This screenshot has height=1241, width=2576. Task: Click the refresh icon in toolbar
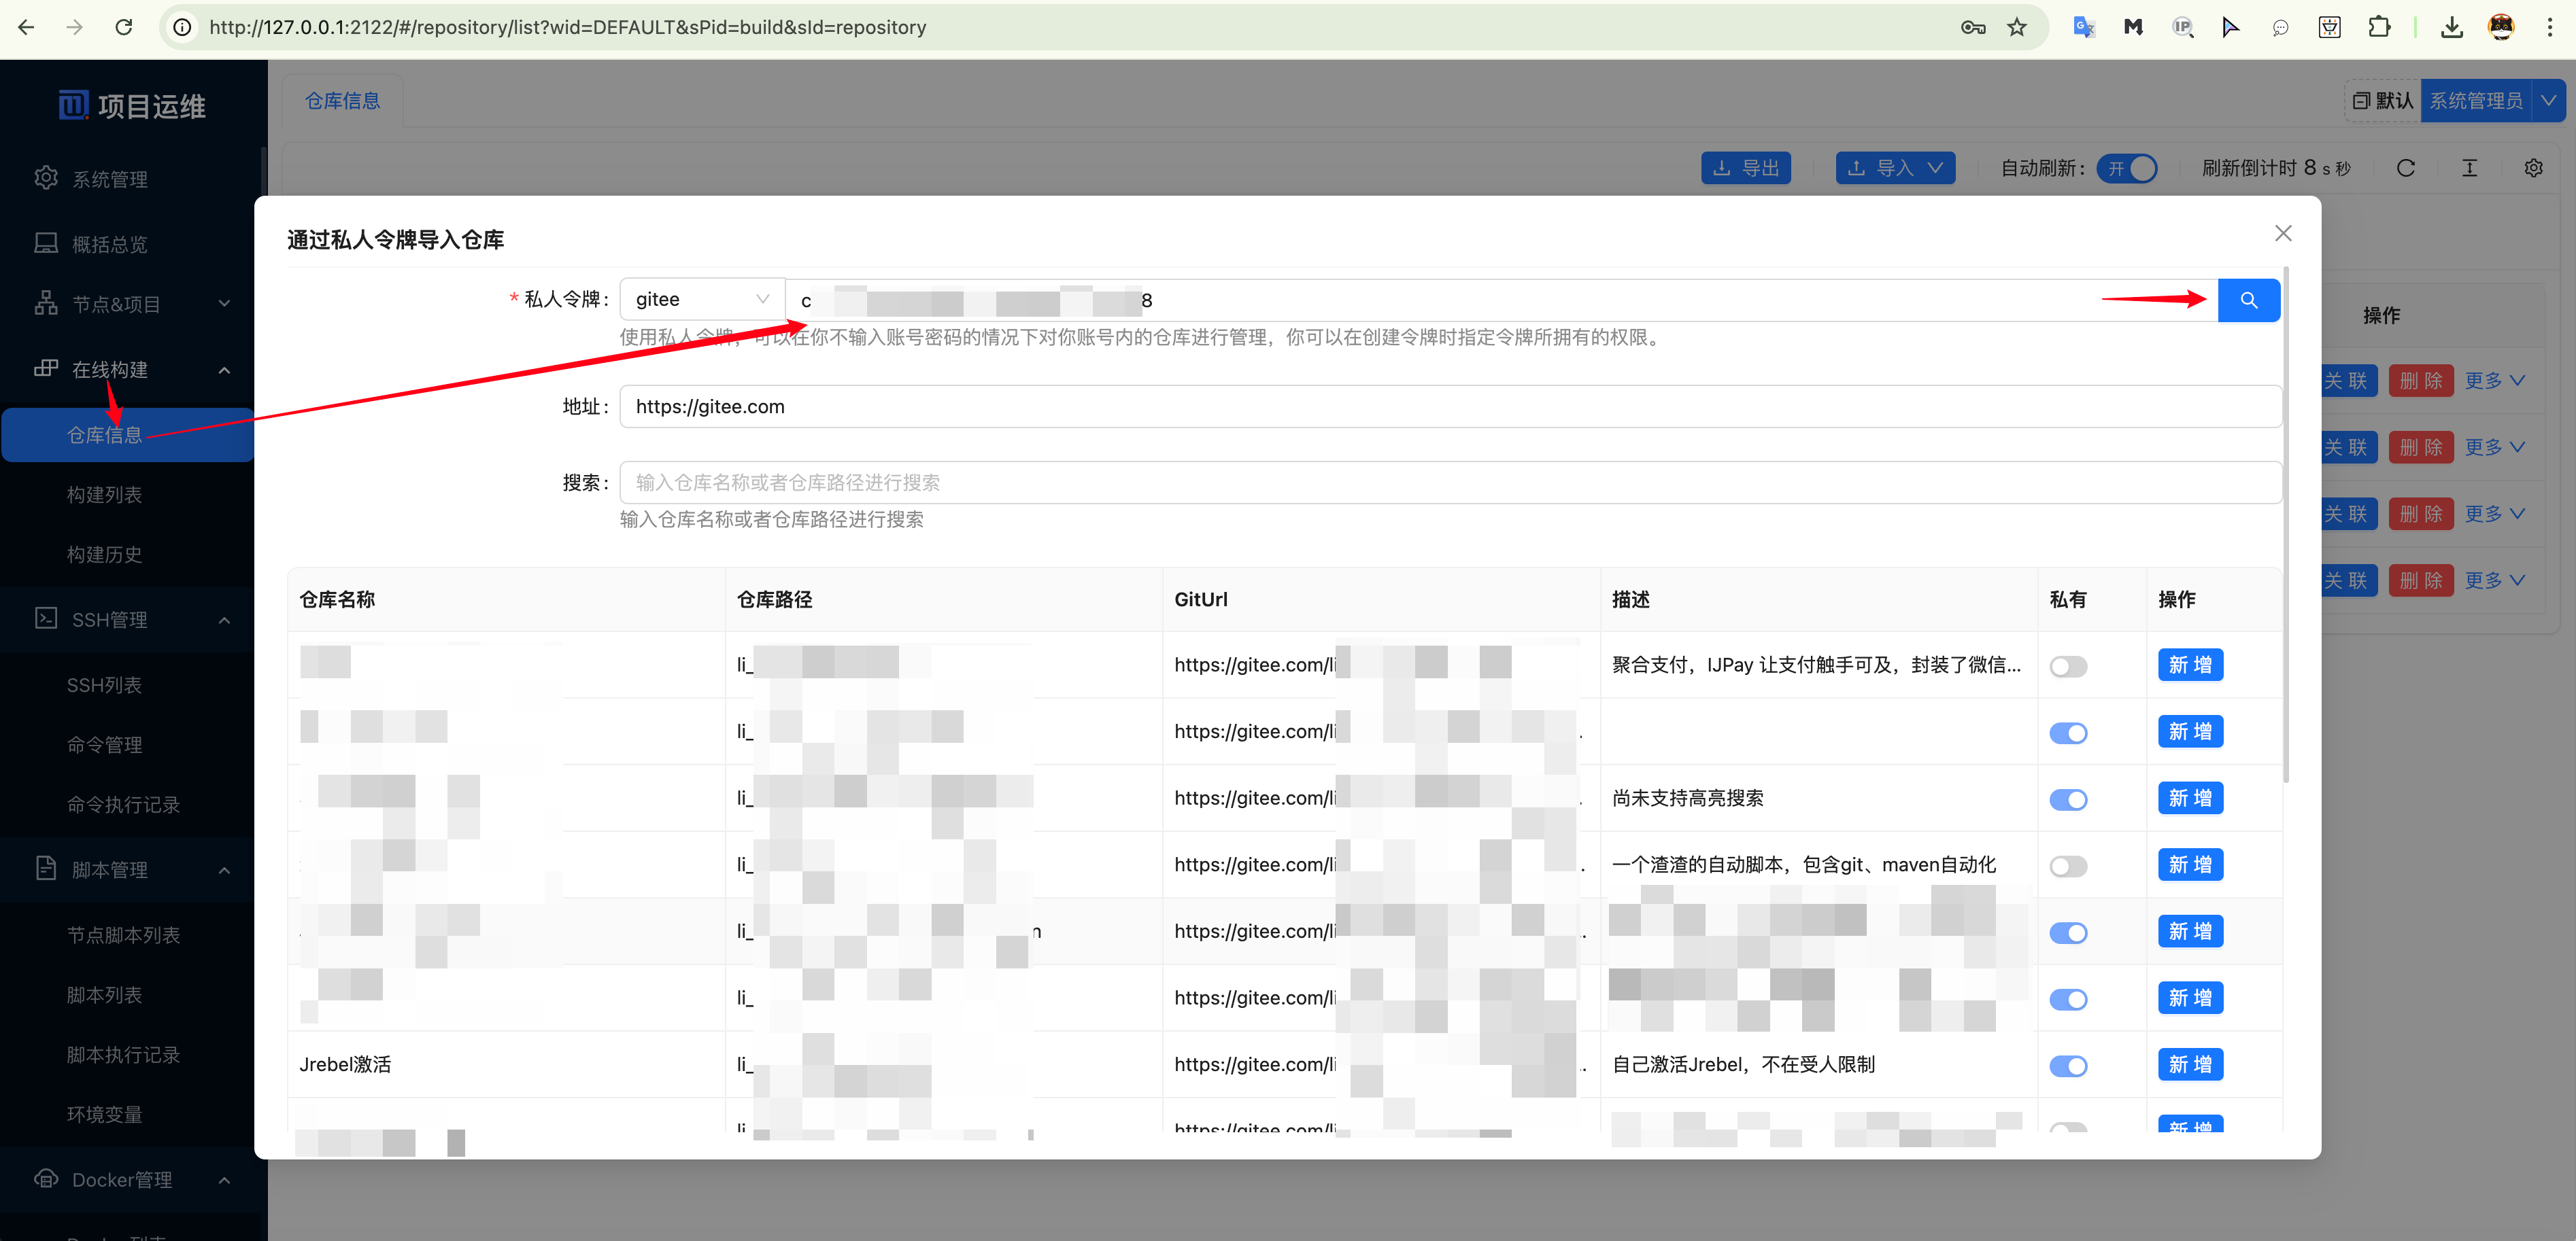tap(2405, 168)
